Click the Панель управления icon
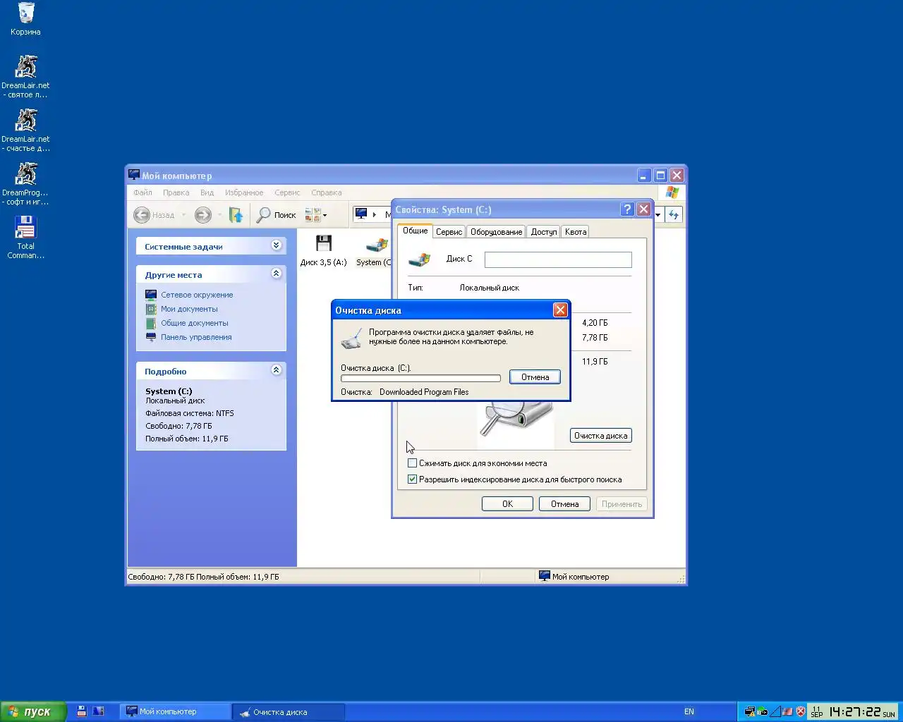Image resolution: width=903 pixels, height=722 pixels. (151, 337)
